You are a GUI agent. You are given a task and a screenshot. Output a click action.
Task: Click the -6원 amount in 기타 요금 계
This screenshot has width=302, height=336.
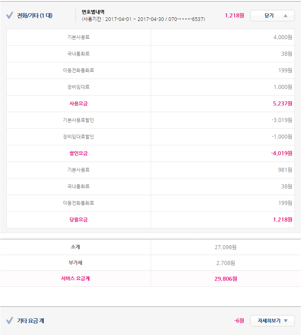coord(239,321)
